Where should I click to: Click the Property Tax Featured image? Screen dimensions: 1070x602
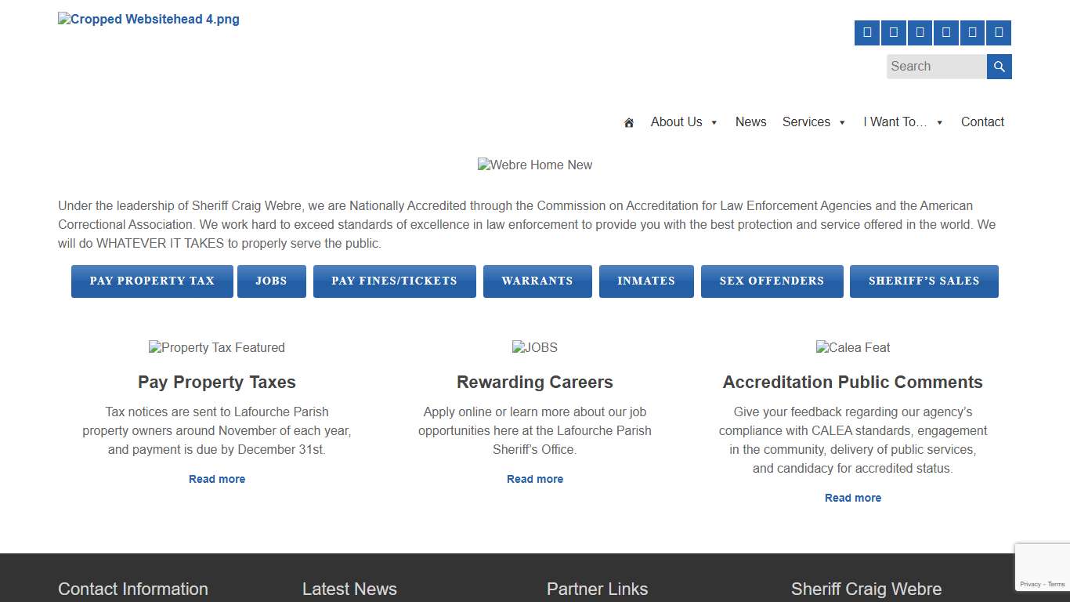click(x=217, y=347)
